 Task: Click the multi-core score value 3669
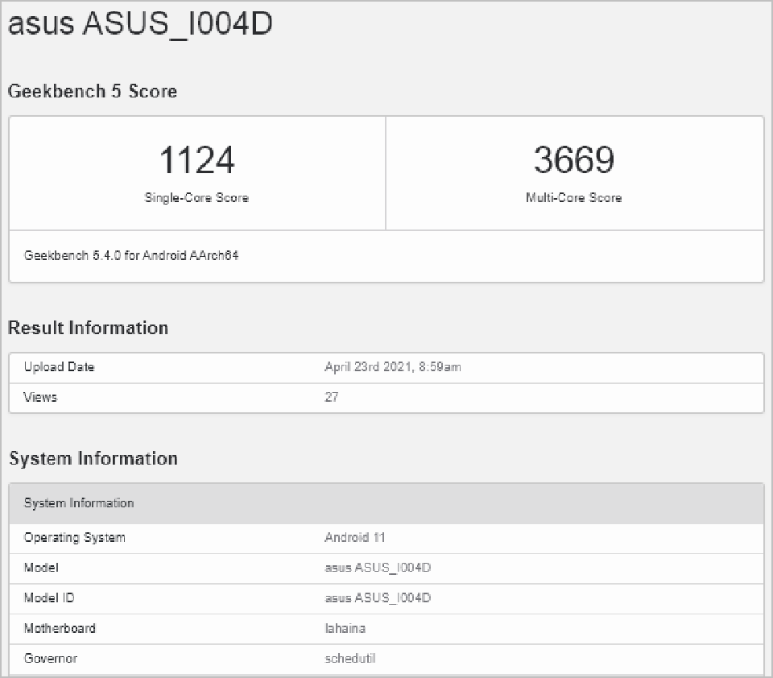(x=574, y=159)
